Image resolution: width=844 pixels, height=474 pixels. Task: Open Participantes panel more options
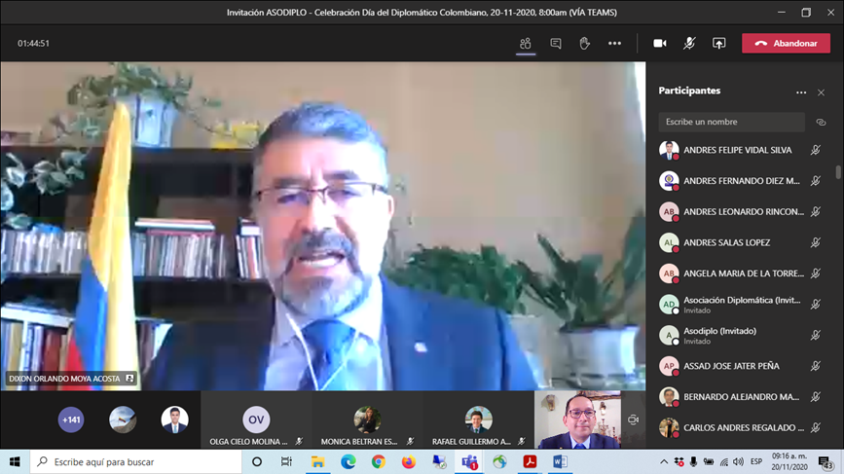point(801,92)
